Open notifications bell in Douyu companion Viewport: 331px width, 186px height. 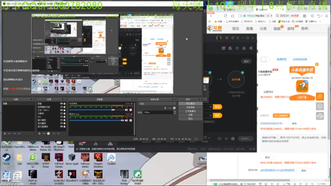pyautogui.click(x=244, y=48)
